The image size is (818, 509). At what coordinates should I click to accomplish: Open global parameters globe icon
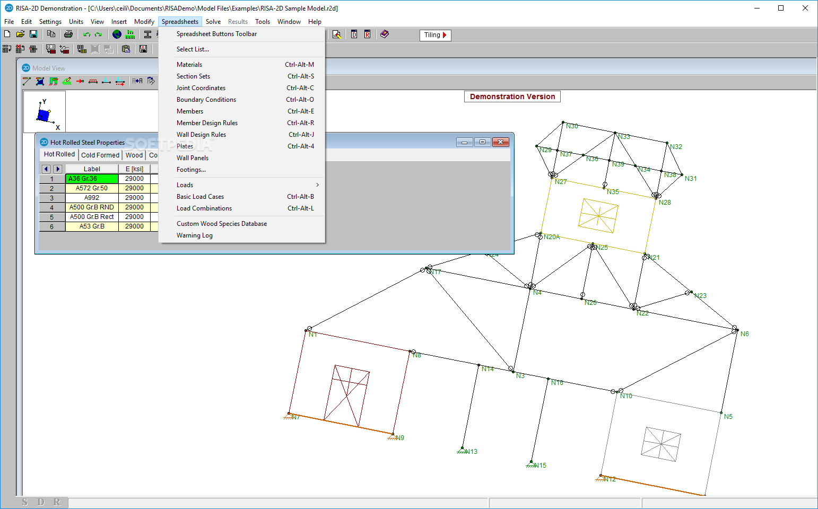[x=117, y=34]
